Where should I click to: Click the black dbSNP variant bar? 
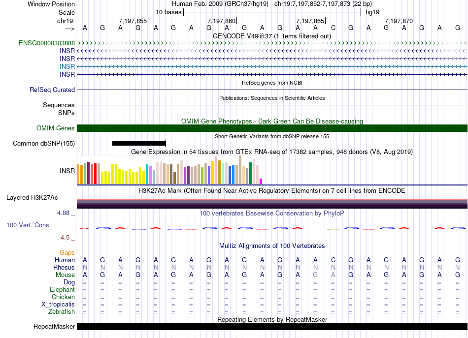tap(139, 144)
